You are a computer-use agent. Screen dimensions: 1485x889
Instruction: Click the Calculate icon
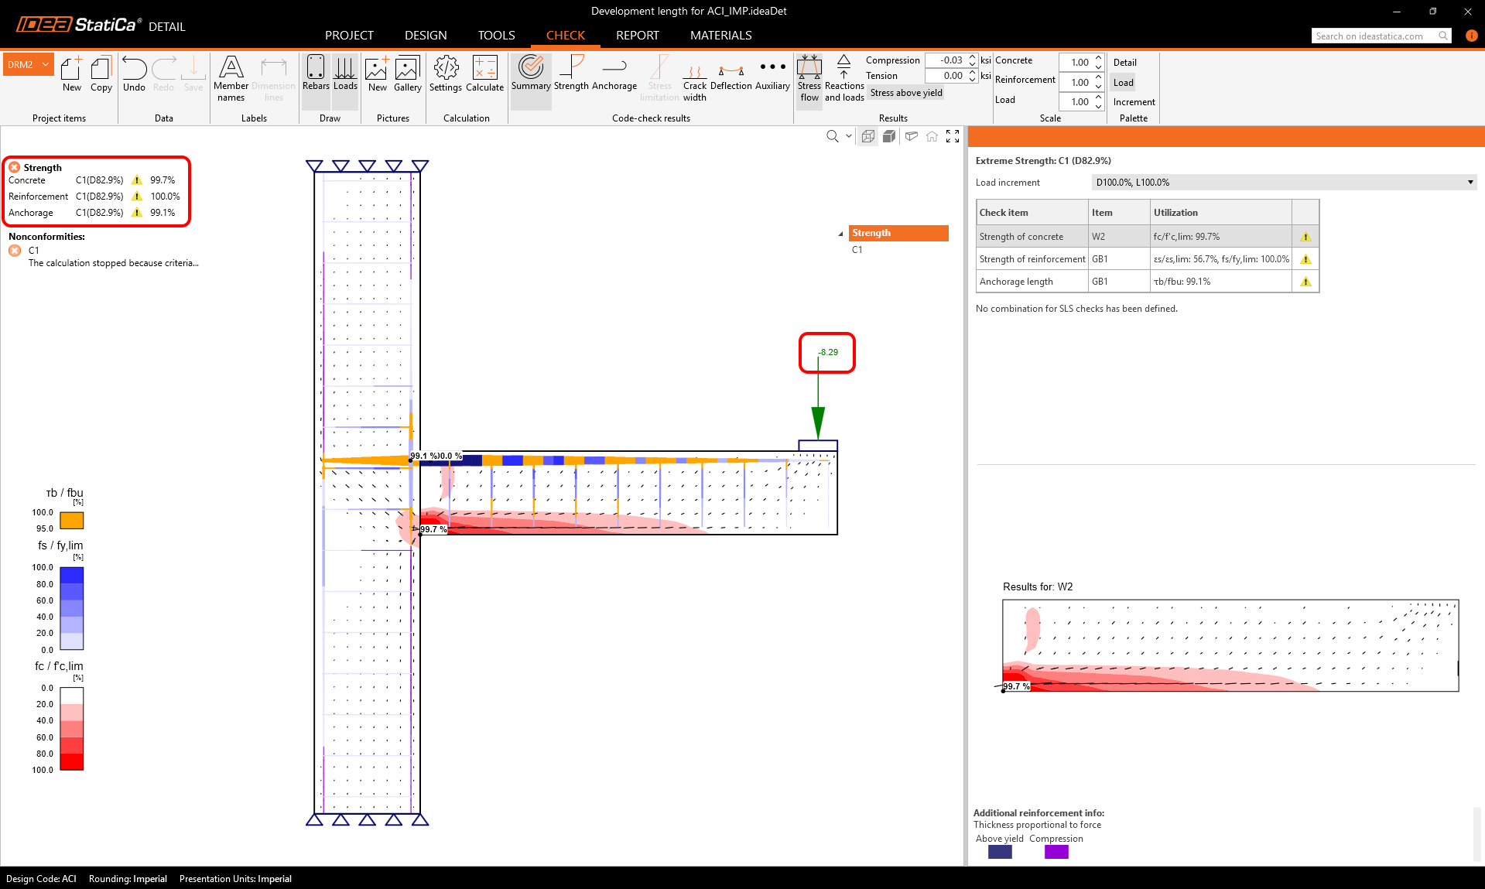coord(484,74)
